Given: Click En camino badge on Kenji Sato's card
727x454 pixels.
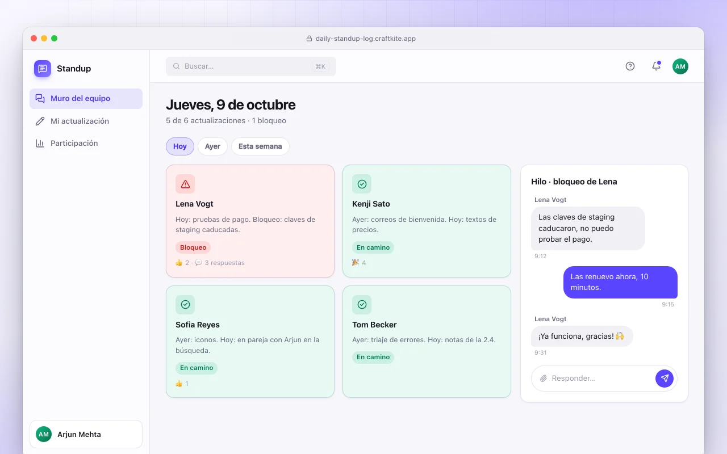Looking at the screenshot, I should coord(373,247).
